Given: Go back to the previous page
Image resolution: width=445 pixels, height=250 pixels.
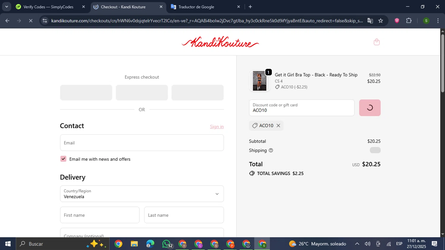Looking at the screenshot, I should point(7,20).
